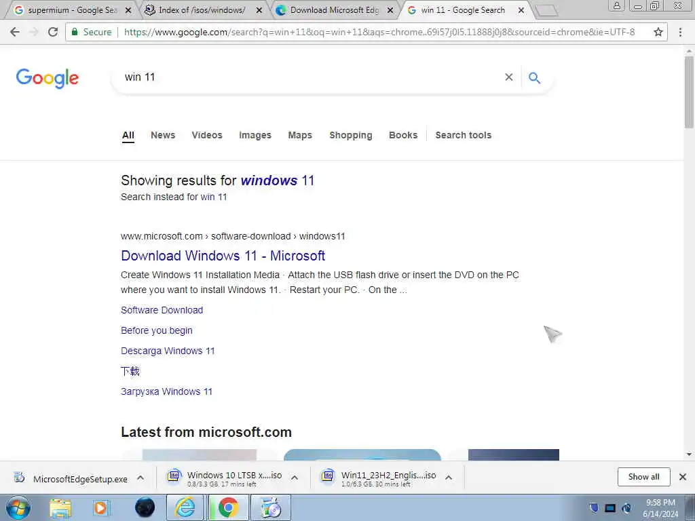The height and width of the screenshot is (521, 695).
Task: Select the All results filter
Action: (128, 135)
